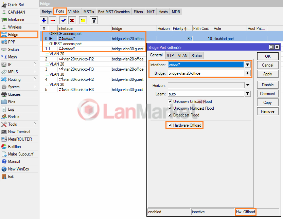283x219 pixels.
Task: Click the red minus remove icon
Action: click(x=53, y=21)
